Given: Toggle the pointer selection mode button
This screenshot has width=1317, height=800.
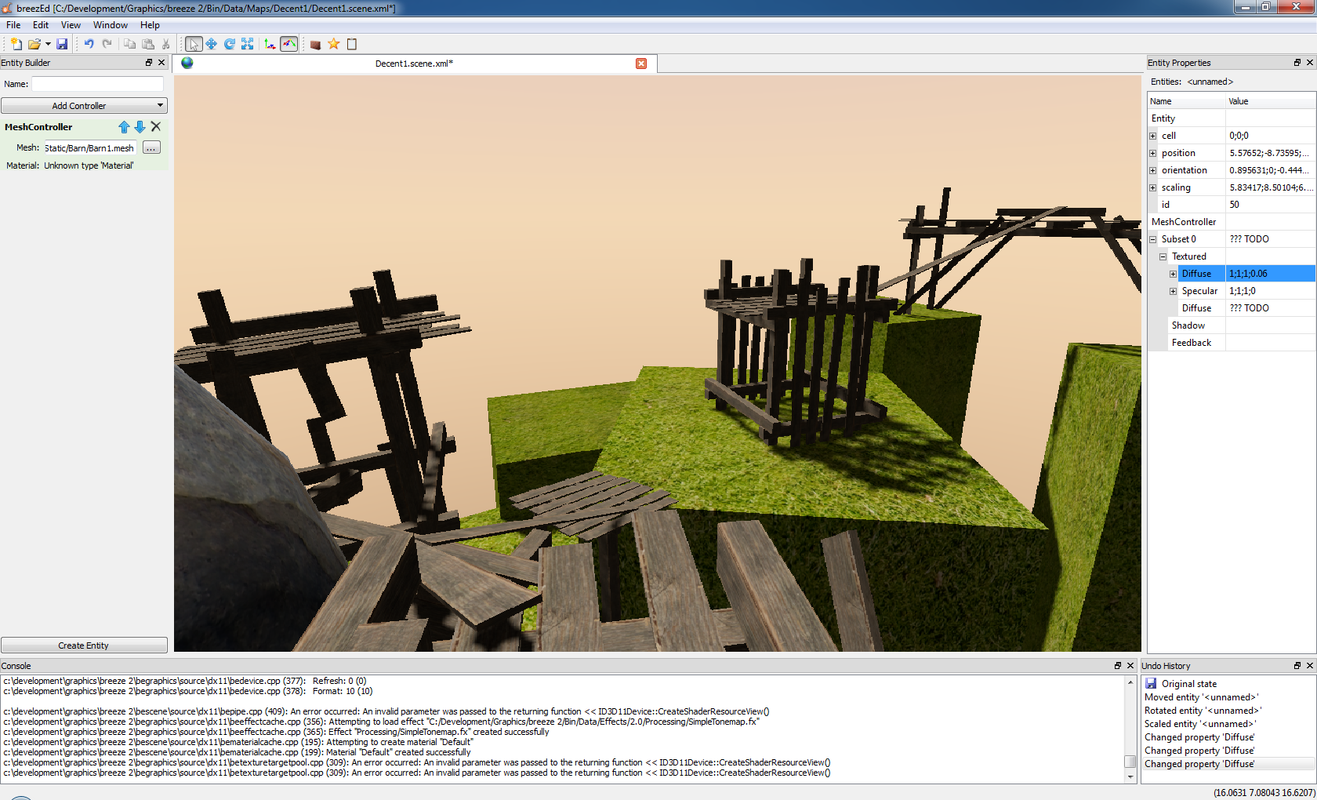Looking at the screenshot, I should (194, 44).
